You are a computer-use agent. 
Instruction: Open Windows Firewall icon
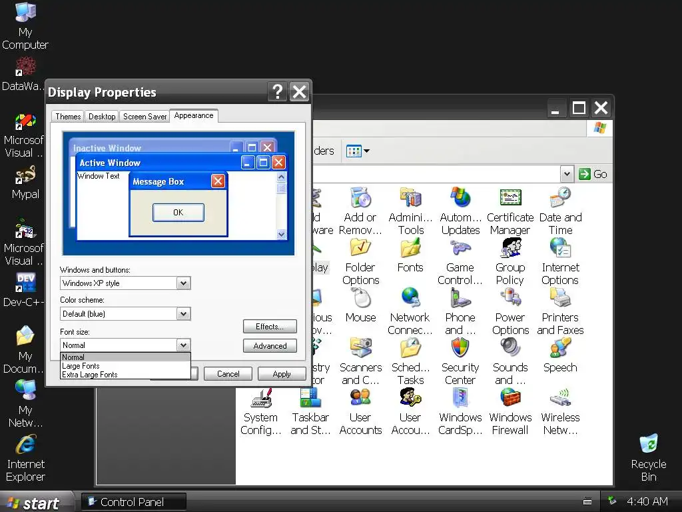click(x=510, y=412)
